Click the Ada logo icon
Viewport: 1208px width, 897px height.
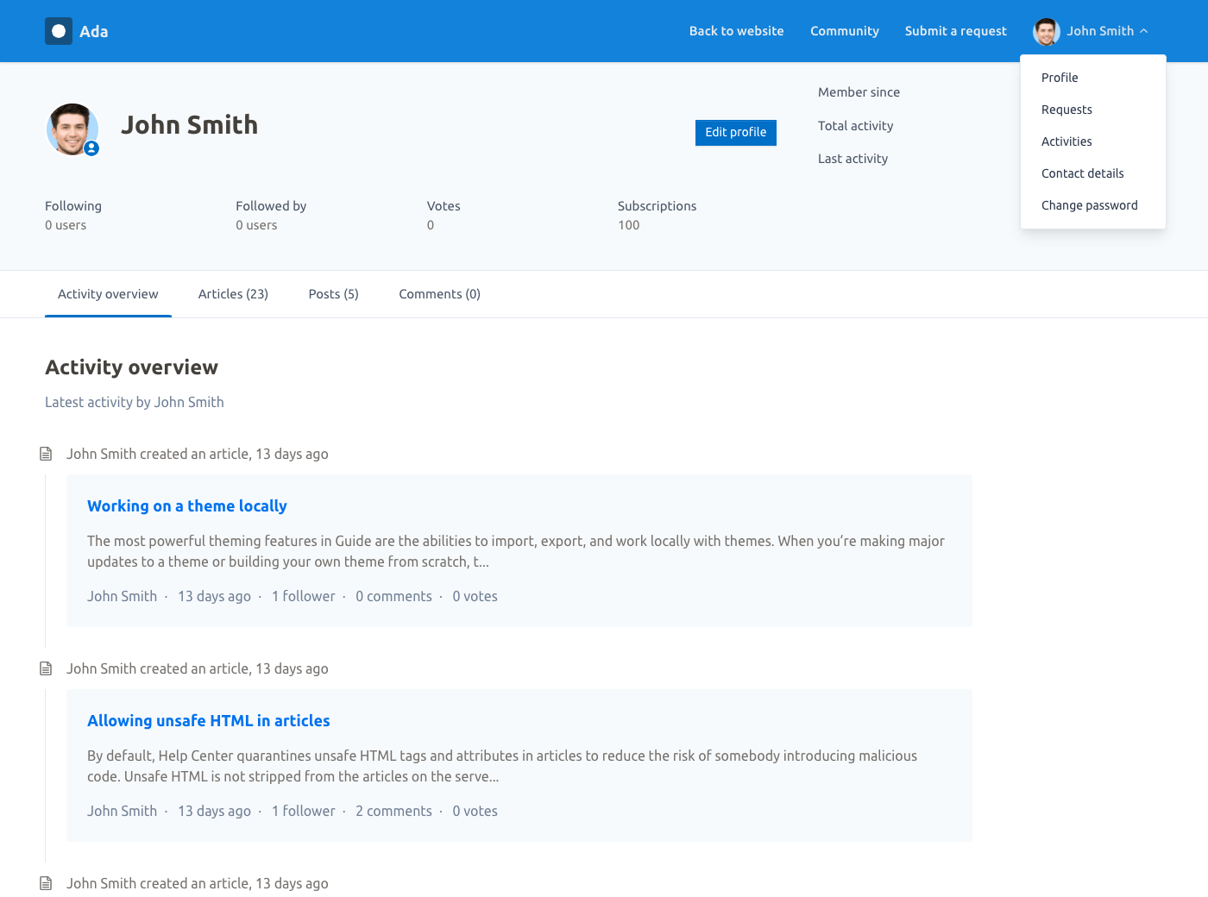coord(59,31)
